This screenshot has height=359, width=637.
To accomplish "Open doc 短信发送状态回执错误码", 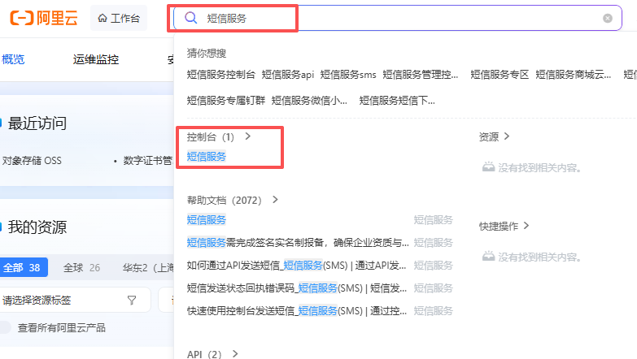I will pyautogui.click(x=297, y=288).
